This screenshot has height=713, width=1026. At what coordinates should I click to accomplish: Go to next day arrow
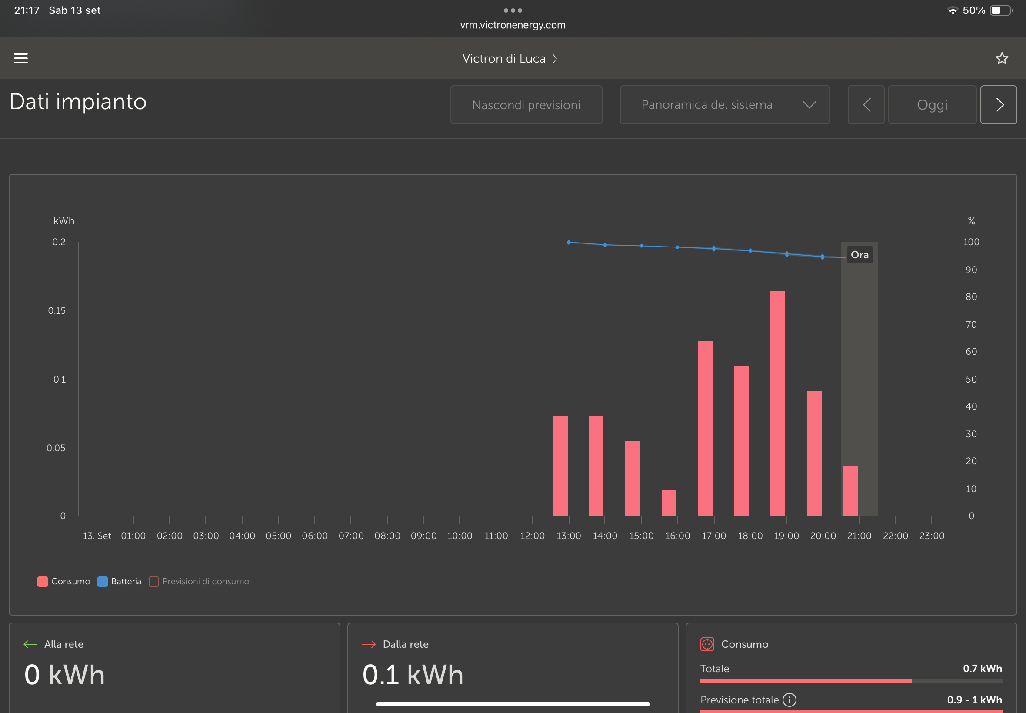pyautogui.click(x=998, y=105)
